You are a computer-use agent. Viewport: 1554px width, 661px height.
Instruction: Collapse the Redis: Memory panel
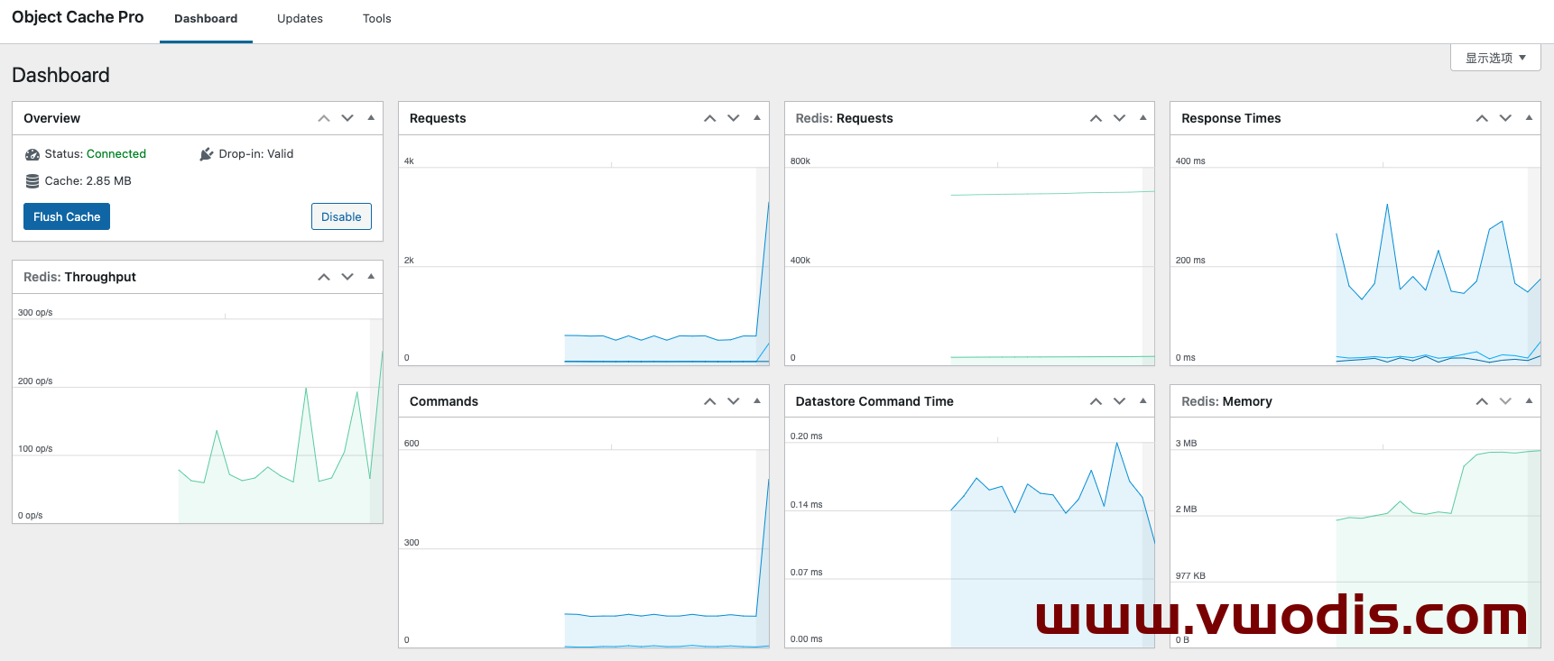pyautogui.click(x=1529, y=401)
